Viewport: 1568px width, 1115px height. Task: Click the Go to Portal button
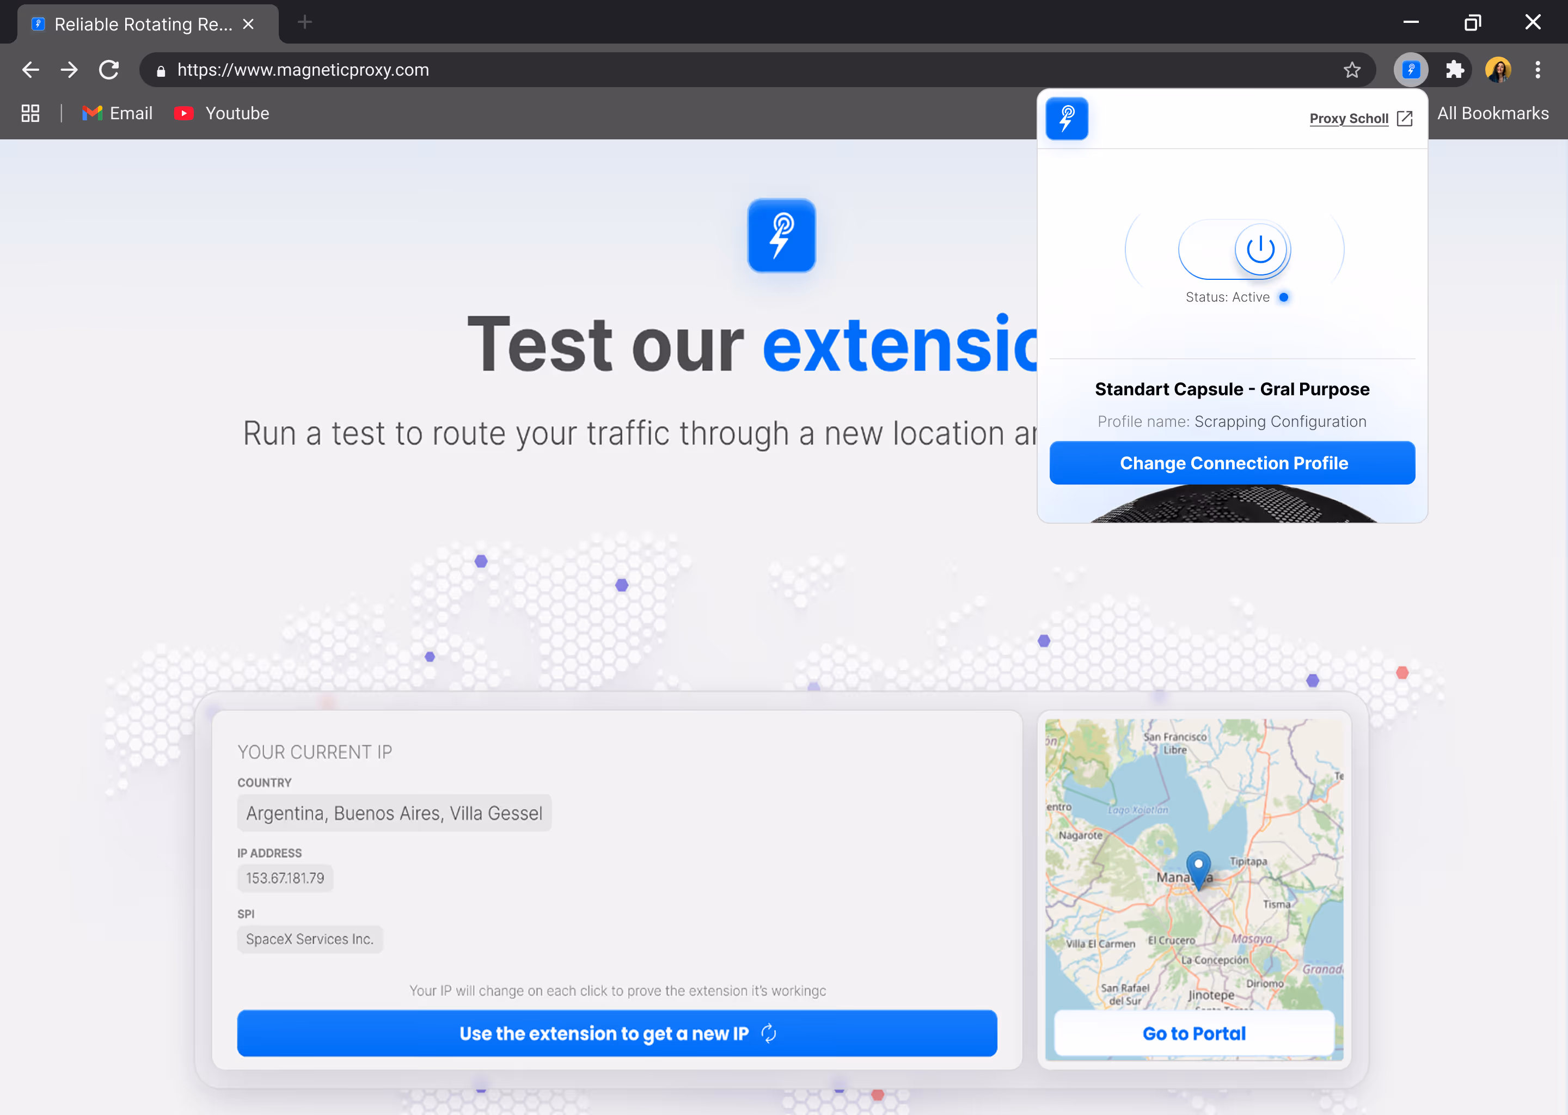click(x=1194, y=1033)
